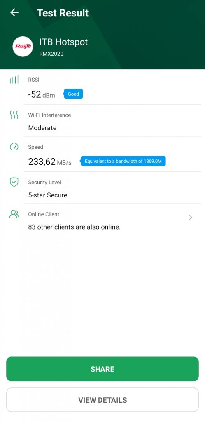Click the VIEW DETAILS button
Image resolution: width=205 pixels, height=422 pixels.
click(102, 400)
